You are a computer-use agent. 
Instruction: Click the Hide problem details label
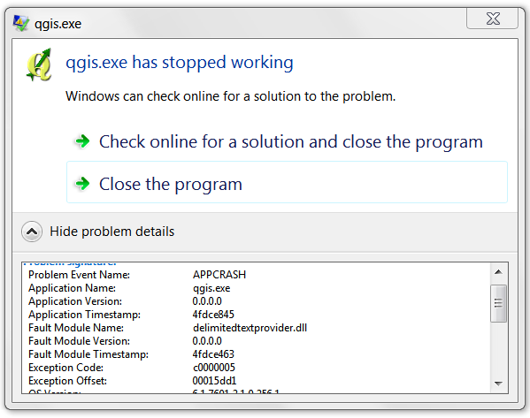point(111,232)
